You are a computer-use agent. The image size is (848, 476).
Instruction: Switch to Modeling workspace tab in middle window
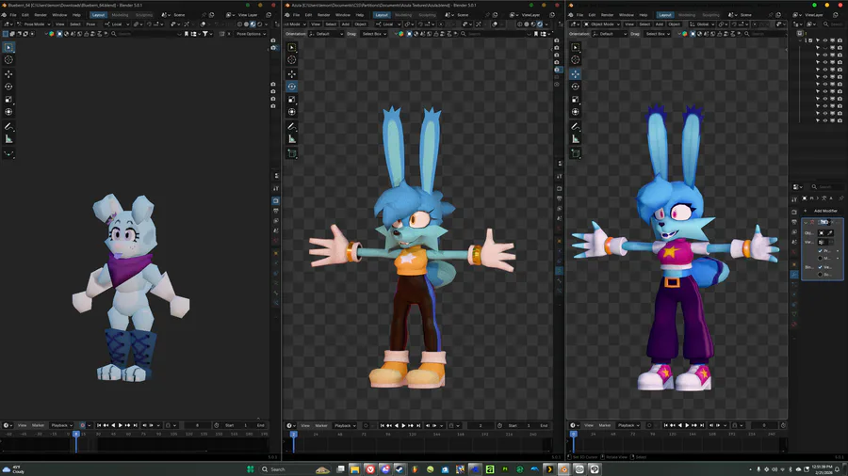click(403, 15)
